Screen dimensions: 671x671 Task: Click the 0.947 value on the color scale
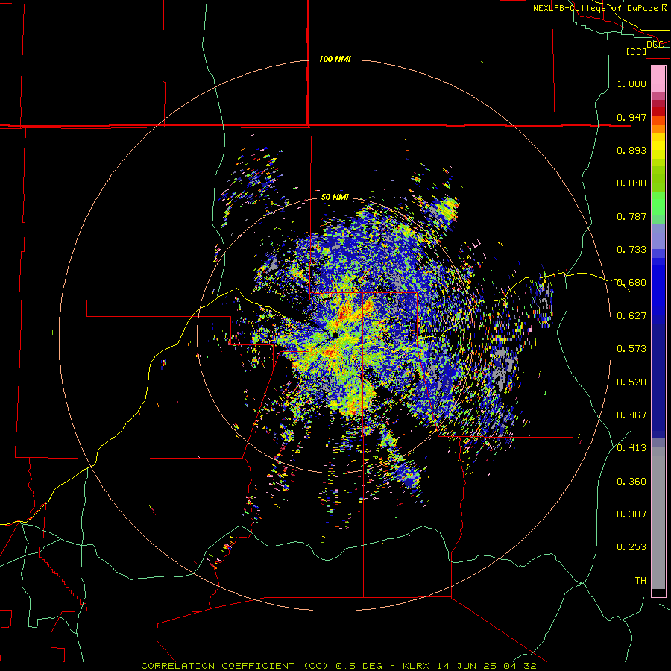coord(631,117)
